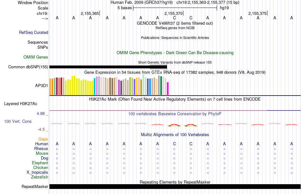This screenshot has height=194, width=301.
Task: Click the 2,155,375 coordinate label
Action: click(x=257, y=13)
